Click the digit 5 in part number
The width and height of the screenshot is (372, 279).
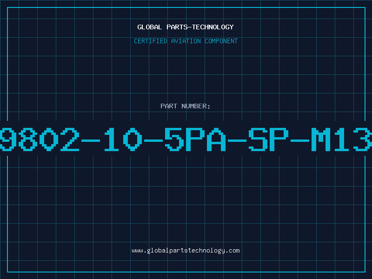174,139
